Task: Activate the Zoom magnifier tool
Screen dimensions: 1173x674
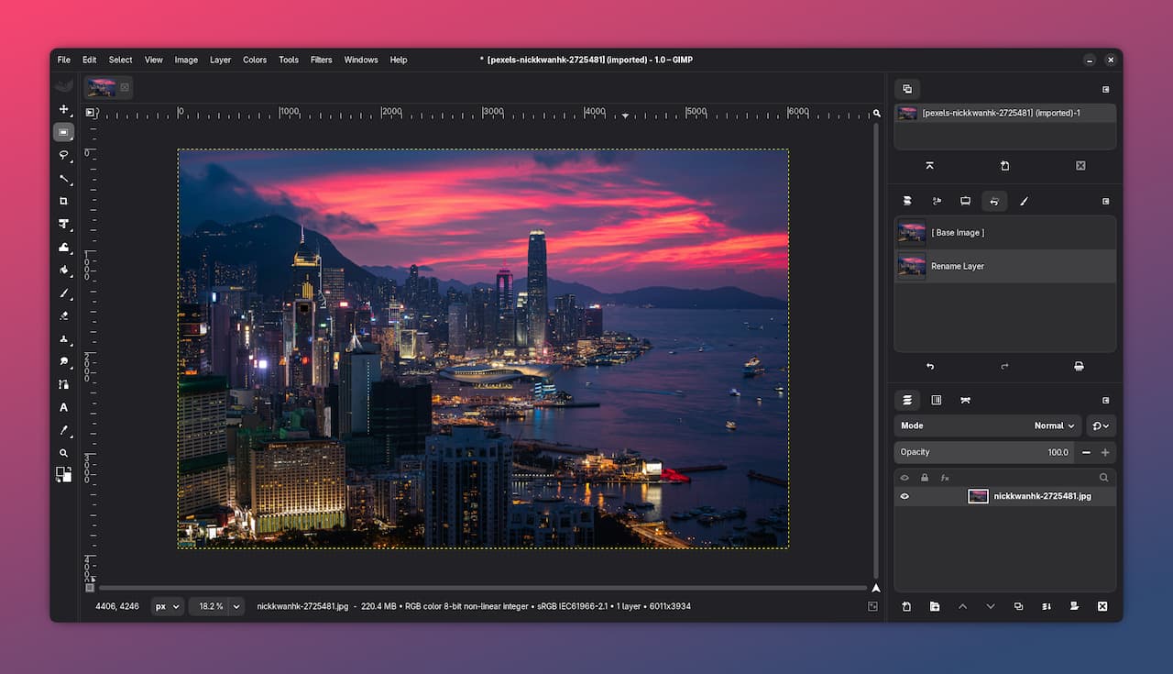Action: [63, 453]
